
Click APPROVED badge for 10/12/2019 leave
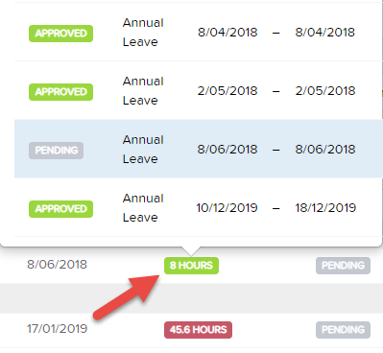click(60, 209)
